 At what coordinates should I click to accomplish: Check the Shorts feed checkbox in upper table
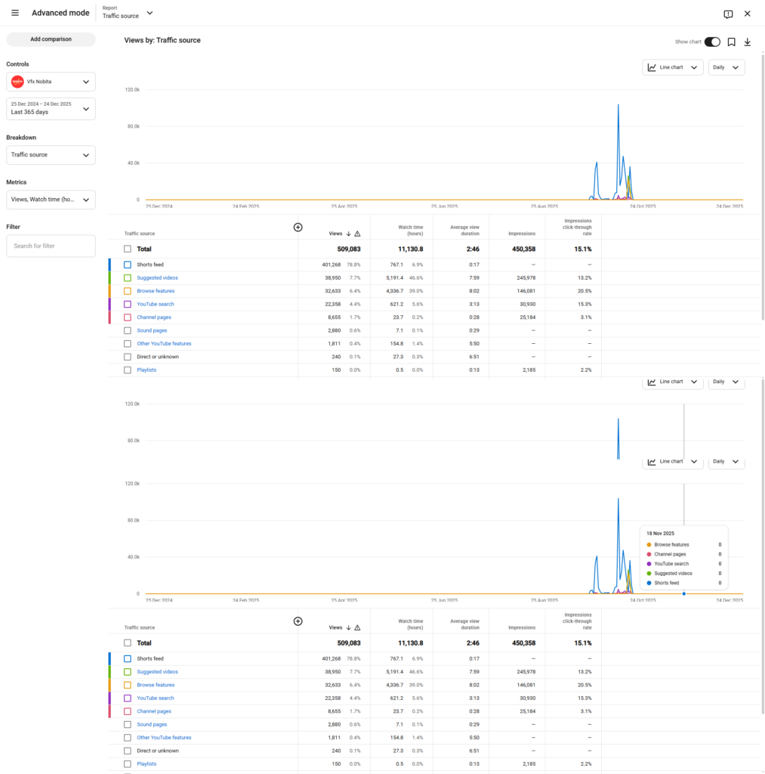[x=128, y=265]
